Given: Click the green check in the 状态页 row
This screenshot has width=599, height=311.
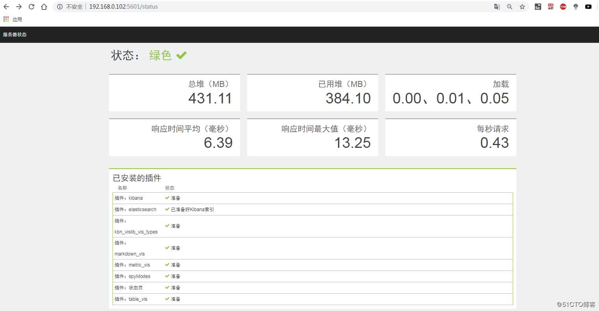Looking at the screenshot, I should 167,287.
